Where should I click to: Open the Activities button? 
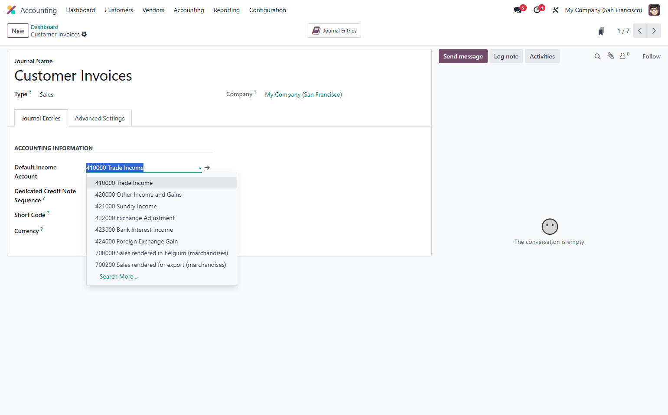pyautogui.click(x=542, y=56)
